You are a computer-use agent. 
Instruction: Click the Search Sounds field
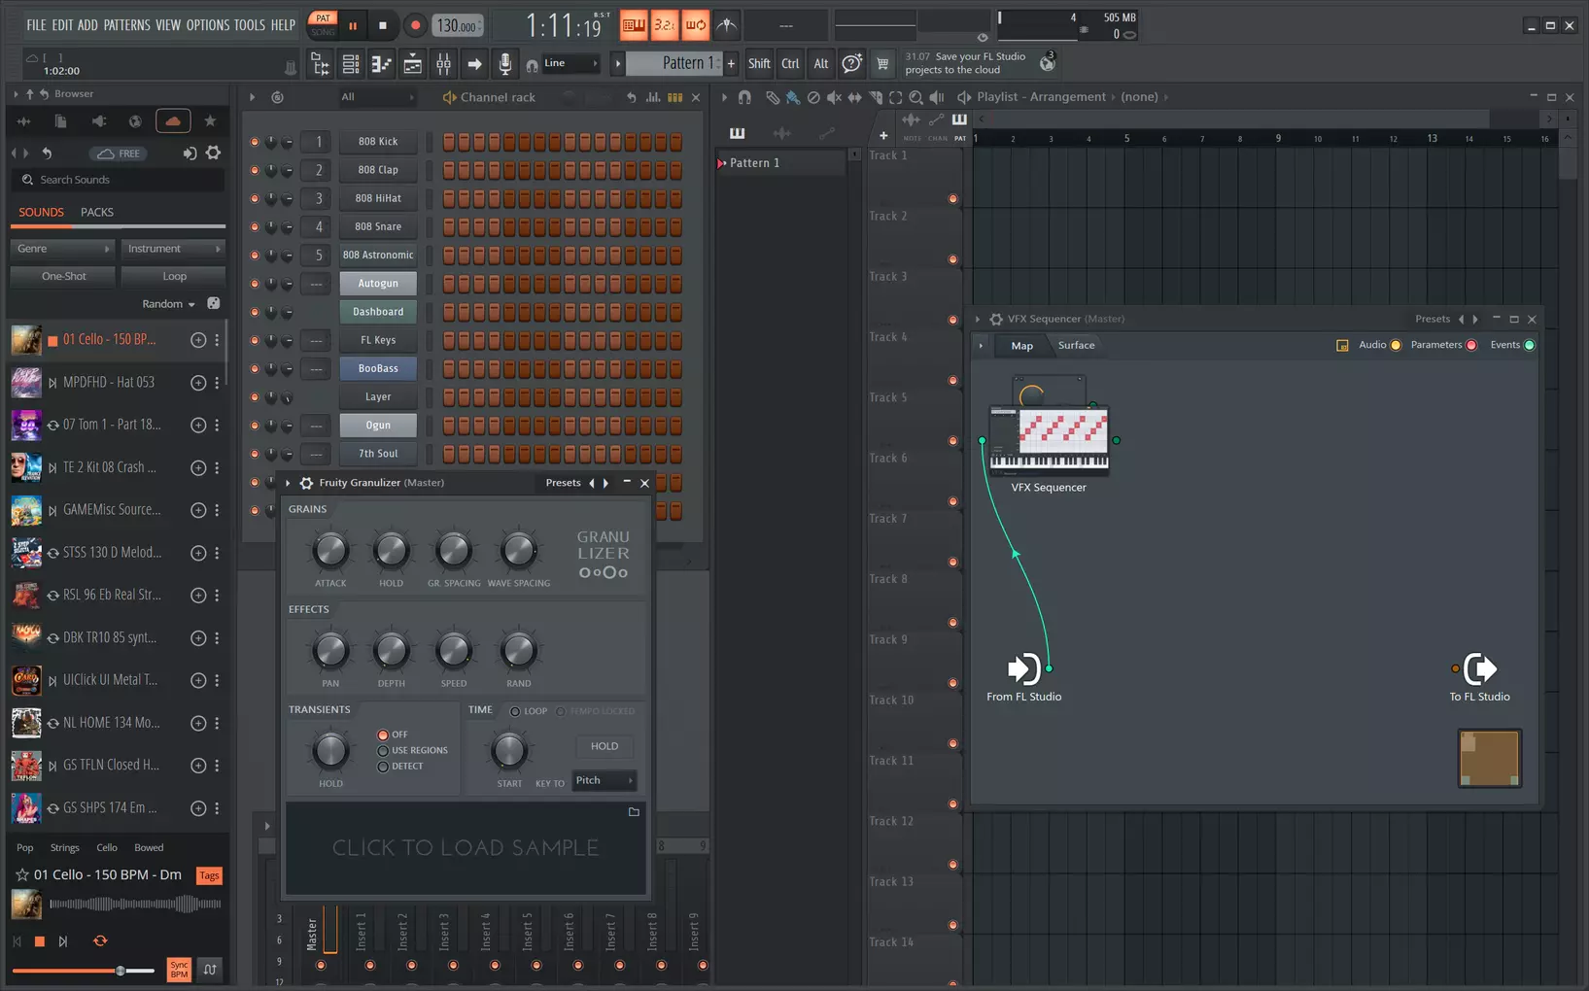(x=119, y=180)
